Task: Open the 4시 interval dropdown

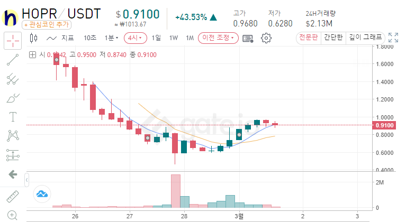Action: [x=135, y=38]
